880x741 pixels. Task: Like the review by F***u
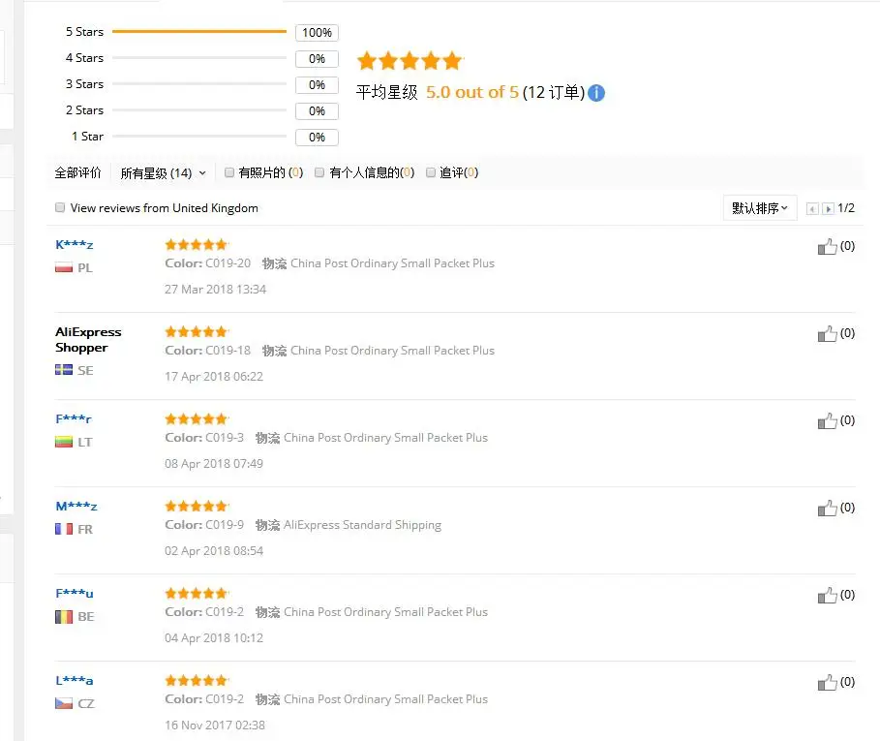tap(828, 595)
